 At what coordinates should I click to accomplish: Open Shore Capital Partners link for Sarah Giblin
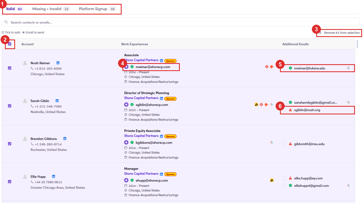pyautogui.click(x=141, y=98)
